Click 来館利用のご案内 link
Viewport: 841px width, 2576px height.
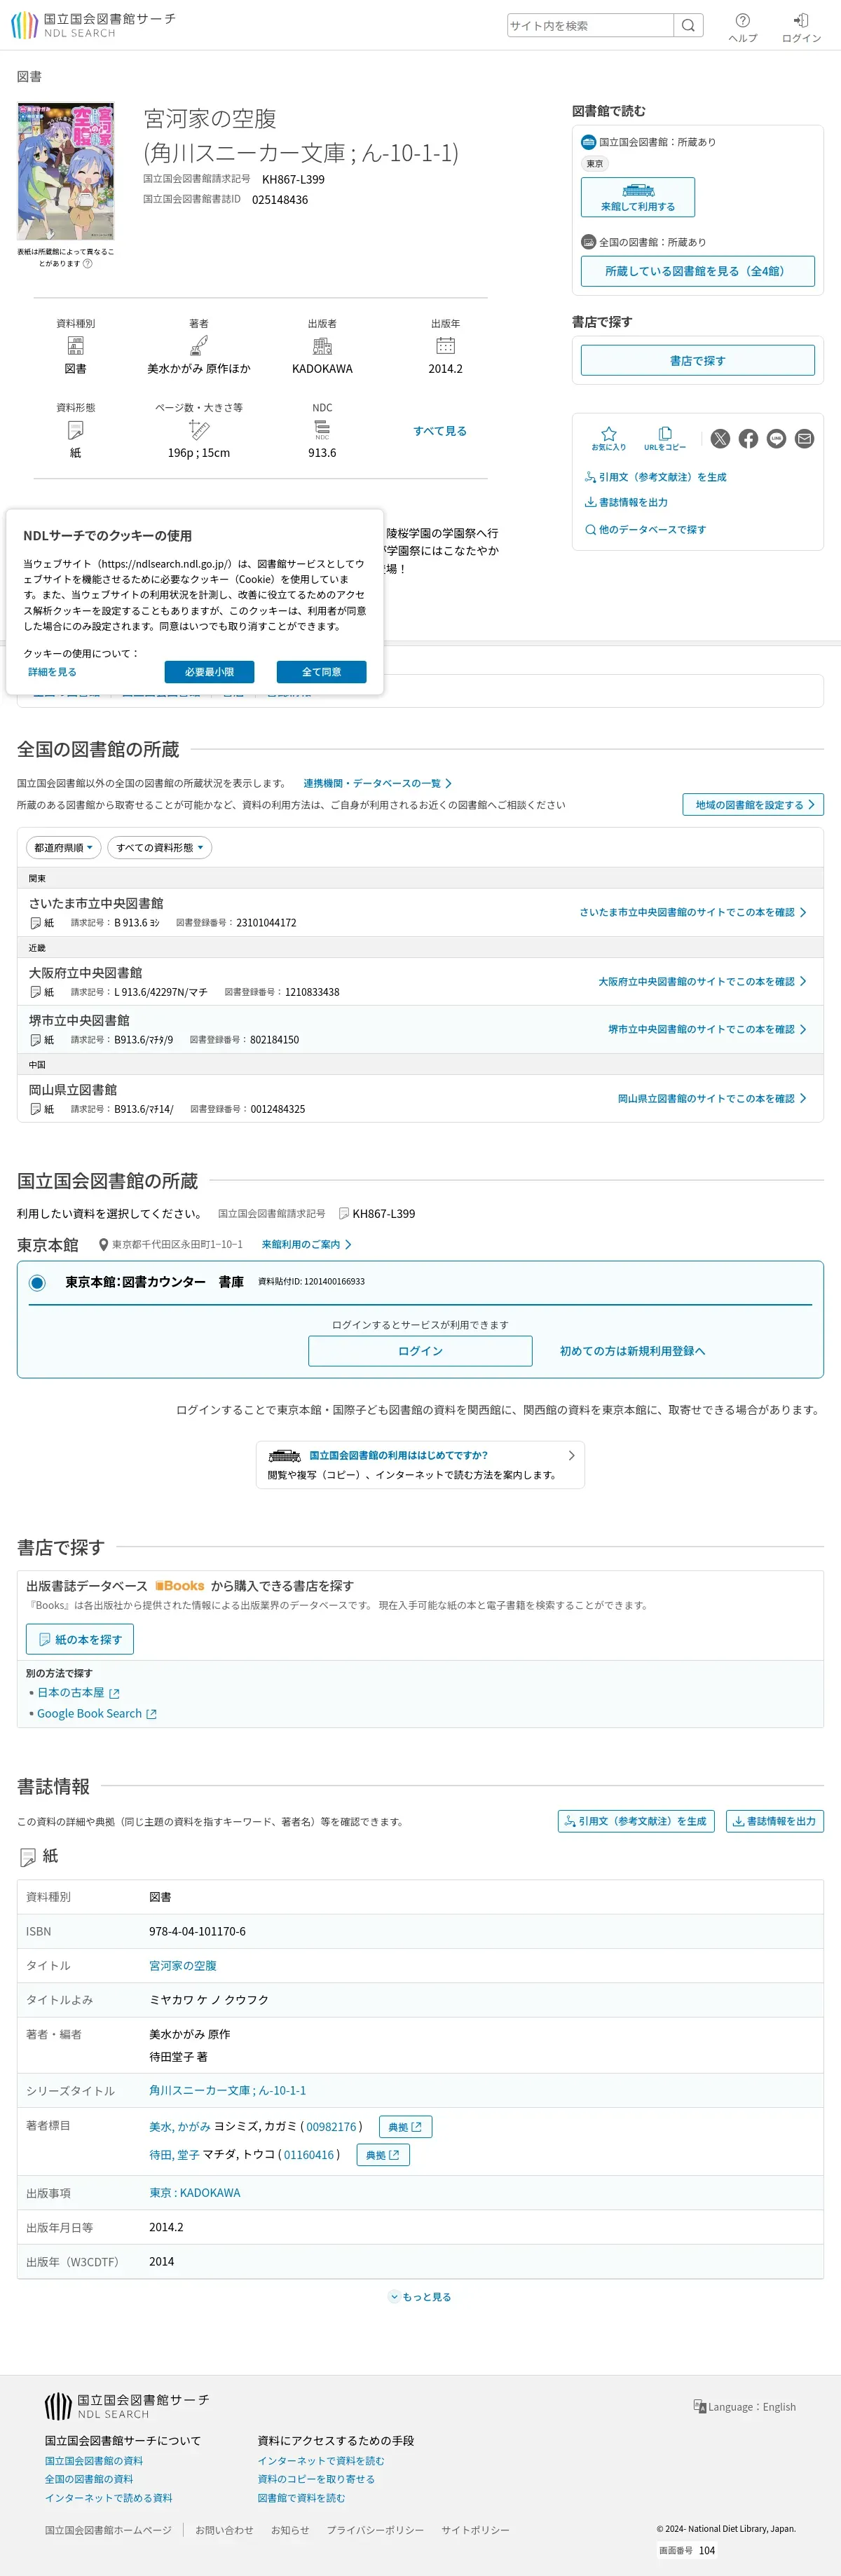pos(306,1244)
